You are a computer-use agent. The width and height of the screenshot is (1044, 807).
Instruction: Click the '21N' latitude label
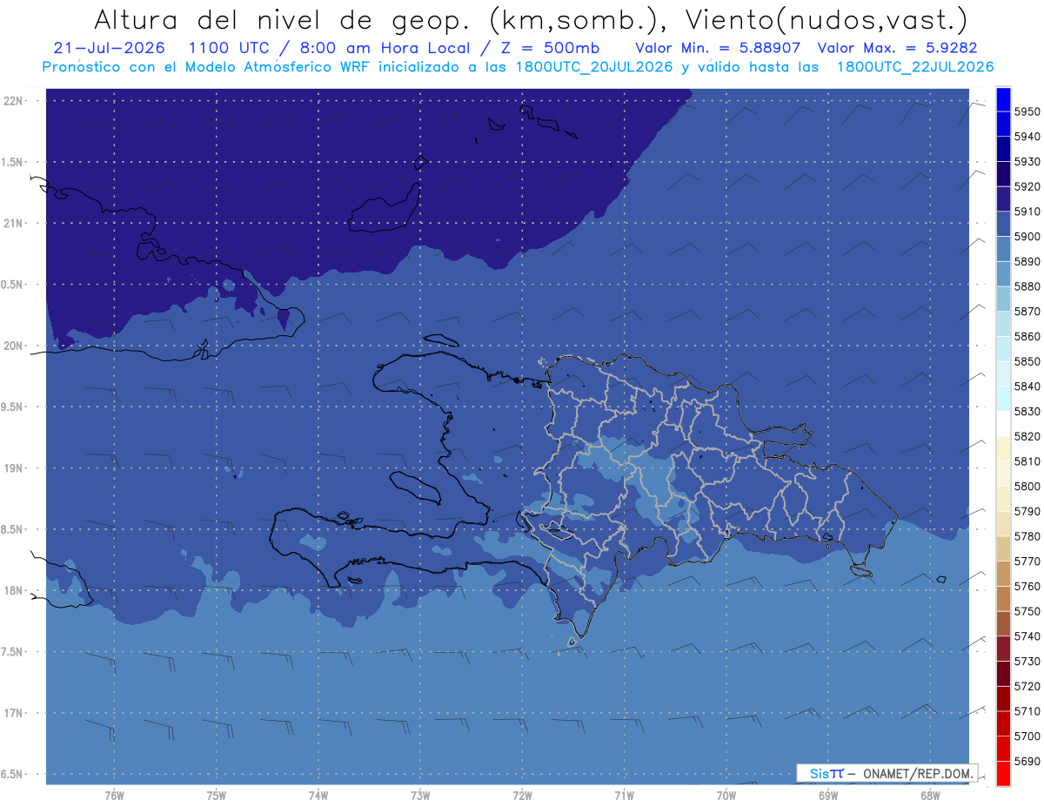[x=13, y=223]
